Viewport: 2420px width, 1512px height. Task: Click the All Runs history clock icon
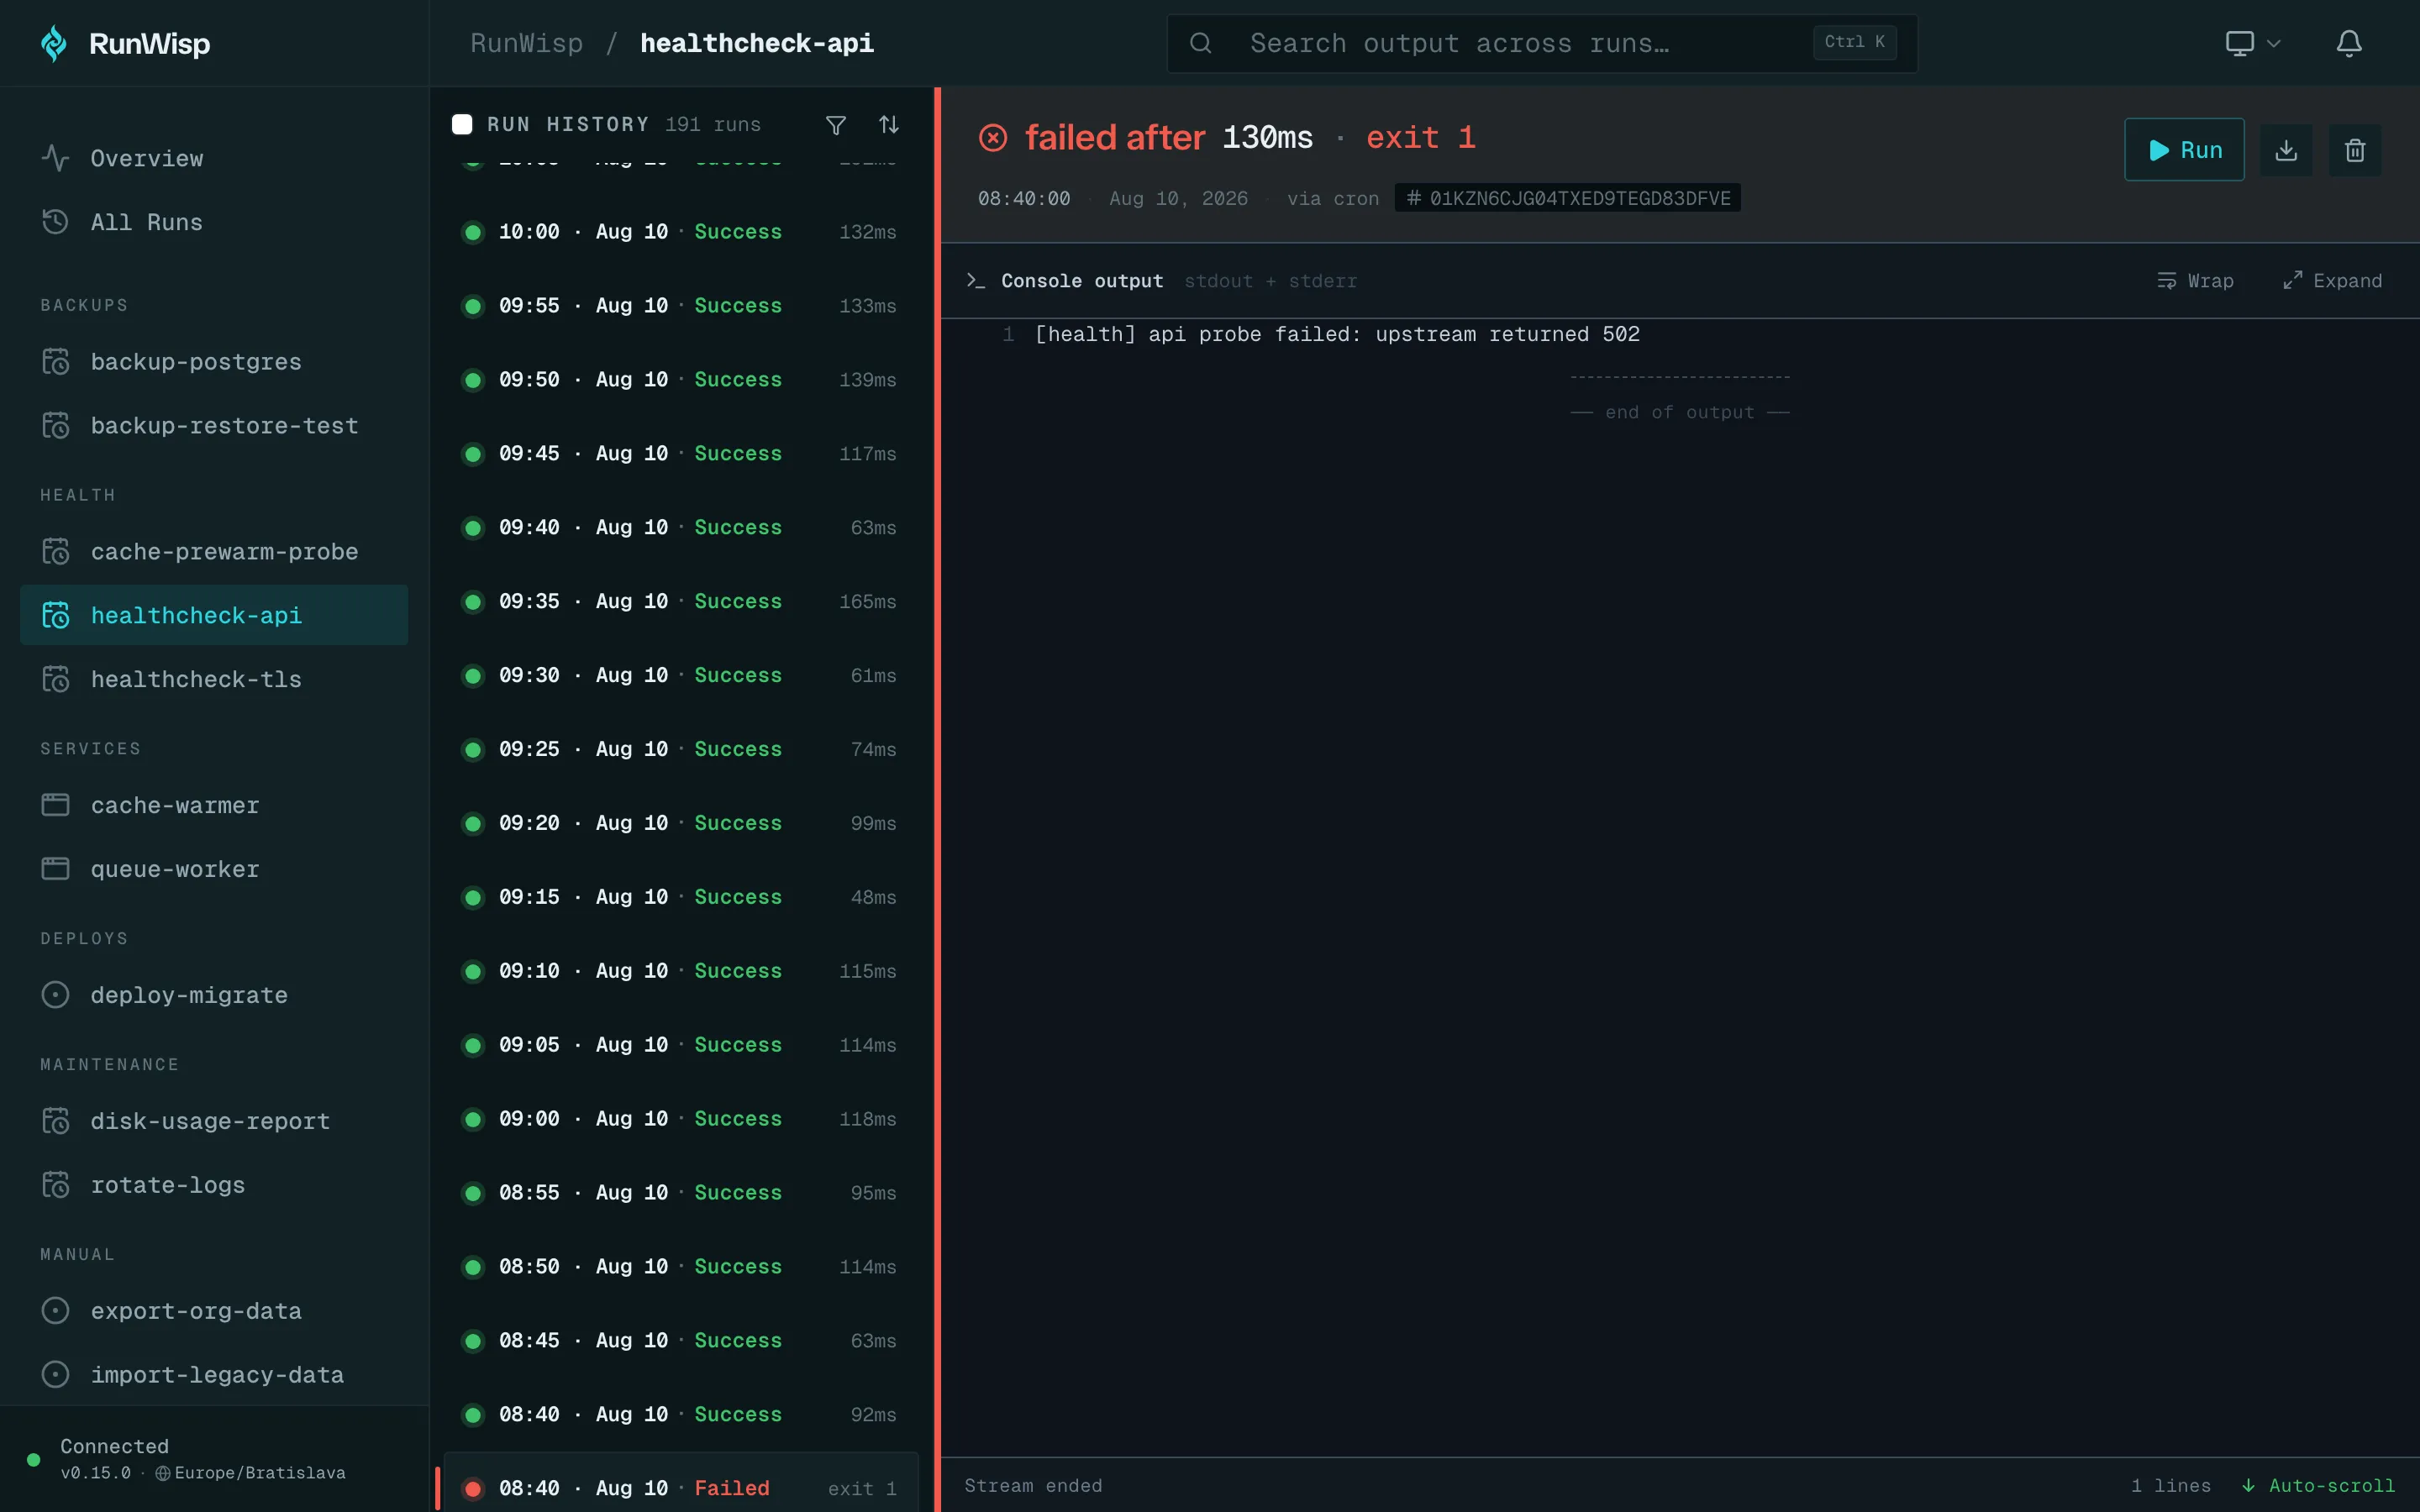(55, 222)
